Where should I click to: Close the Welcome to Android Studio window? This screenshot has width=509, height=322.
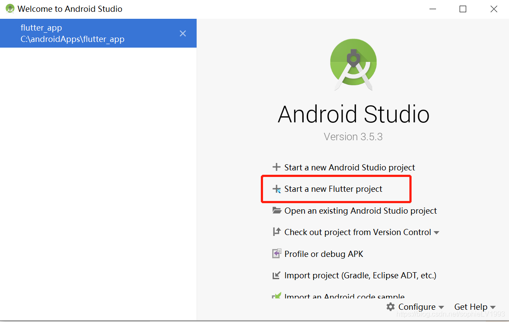(x=494, y=9)
